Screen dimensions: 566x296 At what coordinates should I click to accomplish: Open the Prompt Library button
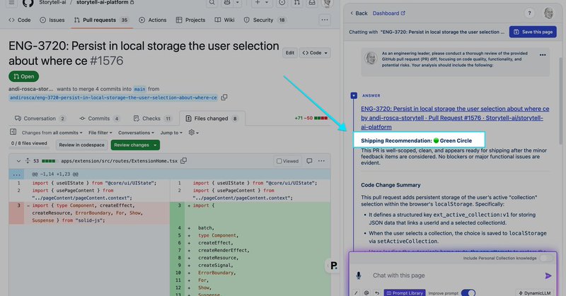[x=405, y=293]
